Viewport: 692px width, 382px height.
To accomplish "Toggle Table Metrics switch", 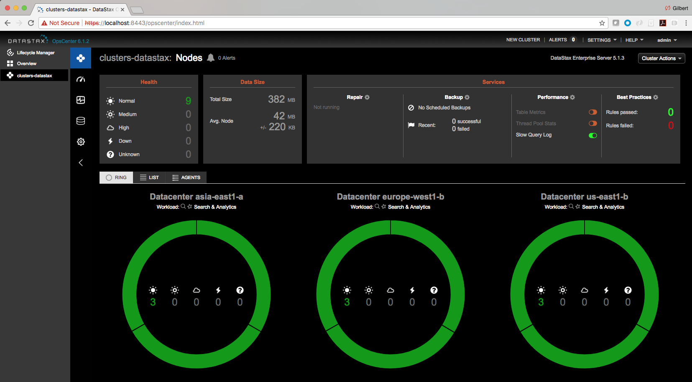I will click(x=592, y=112).
